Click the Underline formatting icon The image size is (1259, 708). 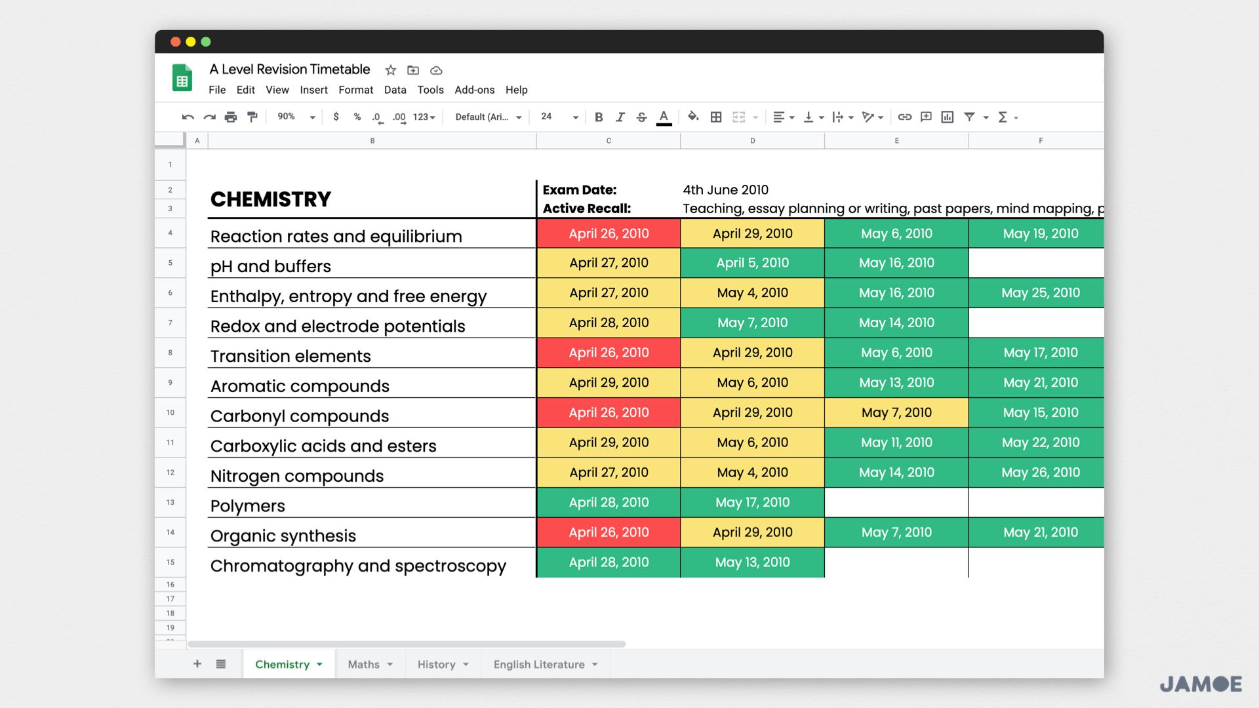pyautogui.click(x=663, y=117)
